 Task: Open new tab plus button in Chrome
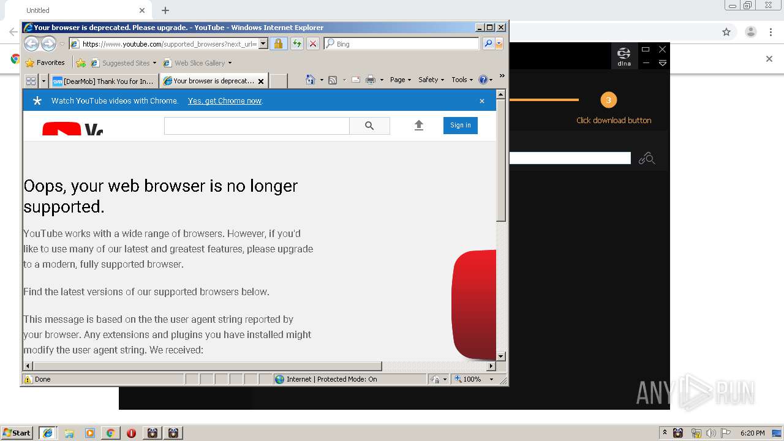(x=165, y=10)
